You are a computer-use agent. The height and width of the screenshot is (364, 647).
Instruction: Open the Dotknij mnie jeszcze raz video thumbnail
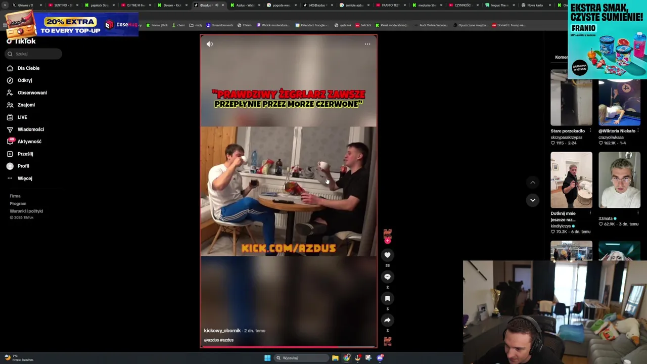[571, 180]
